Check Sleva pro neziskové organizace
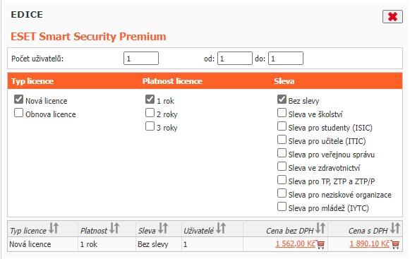This screenshot has width=410, height=259. click(x=282, y=193)
